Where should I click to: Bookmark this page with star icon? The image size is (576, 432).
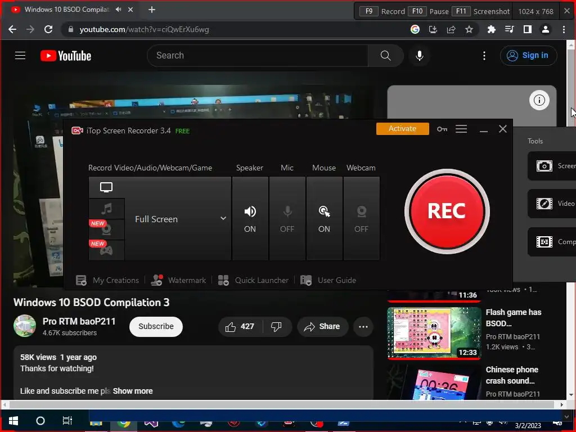tap(469, 29)
